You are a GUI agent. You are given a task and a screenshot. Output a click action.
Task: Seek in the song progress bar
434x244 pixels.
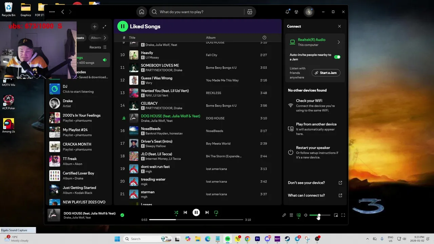click(196, 220)
